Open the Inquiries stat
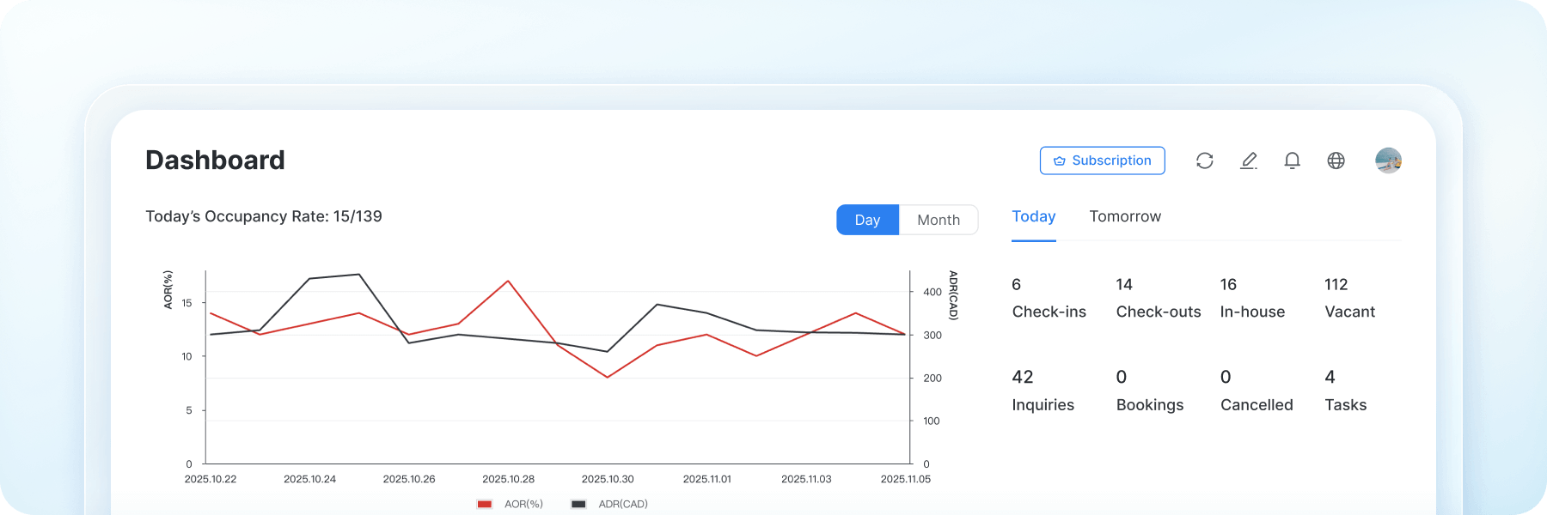The image size is (1547, 515). pyautogui.click(x=1043, y=391)
